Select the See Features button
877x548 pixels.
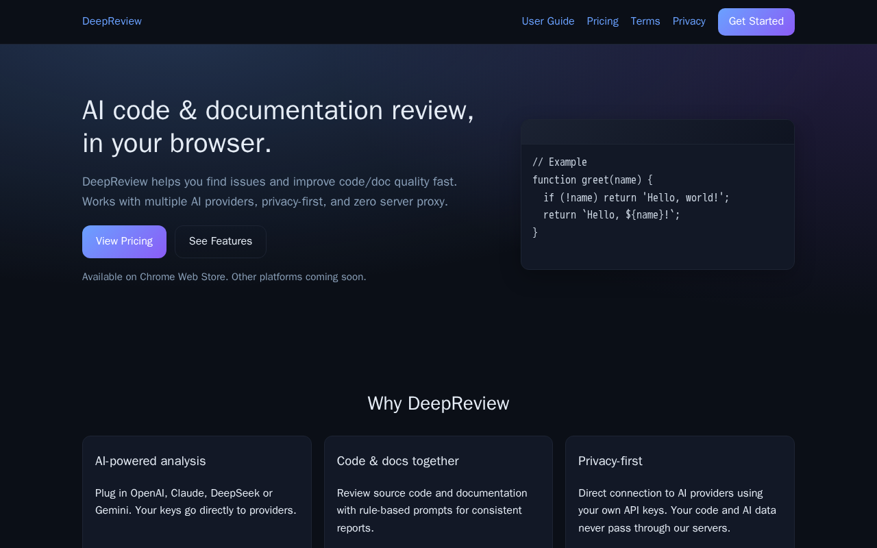click(x=221, y=242)
